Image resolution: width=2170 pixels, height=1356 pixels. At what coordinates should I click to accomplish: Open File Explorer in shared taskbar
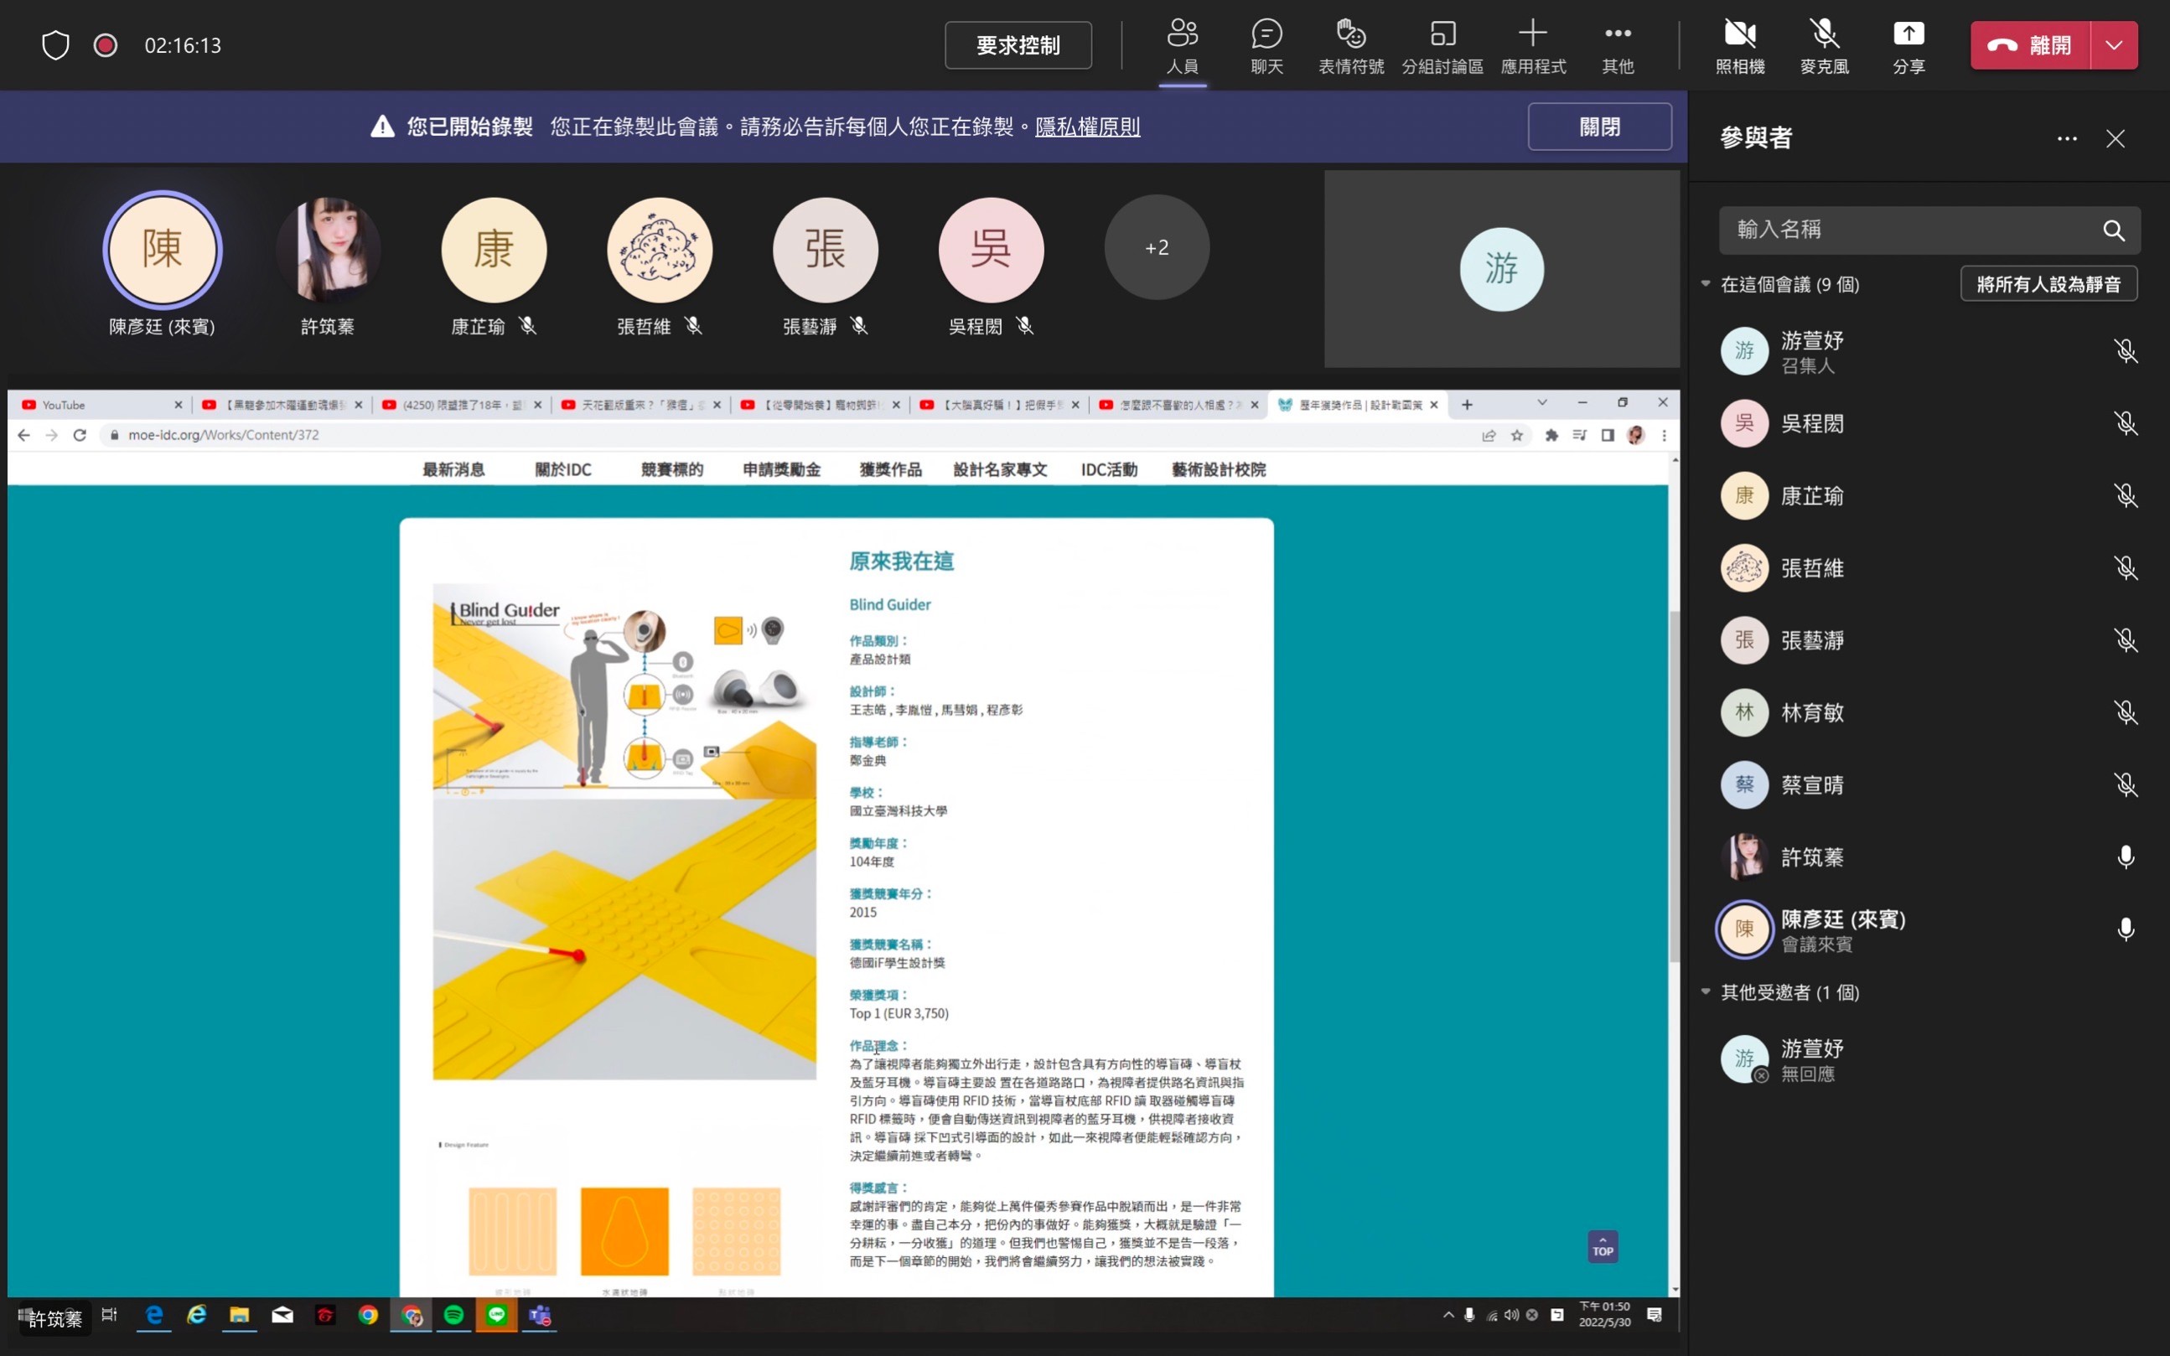point(240,1315)
